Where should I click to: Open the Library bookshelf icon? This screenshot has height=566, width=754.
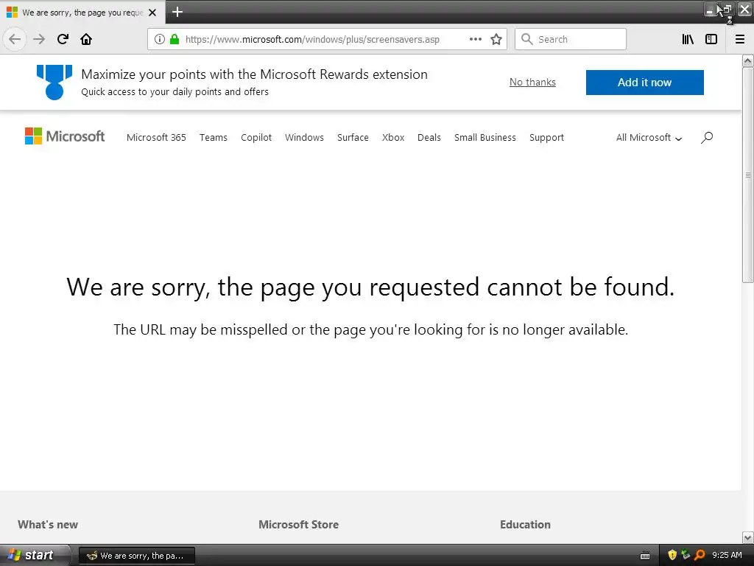coord(688,39)
